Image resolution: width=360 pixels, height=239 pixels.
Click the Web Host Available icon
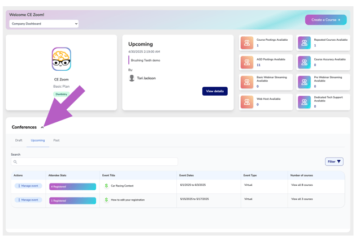[247, 102]
